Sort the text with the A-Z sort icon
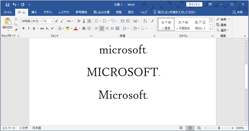This screenshot has height=131, width=249. click(145, 21)
